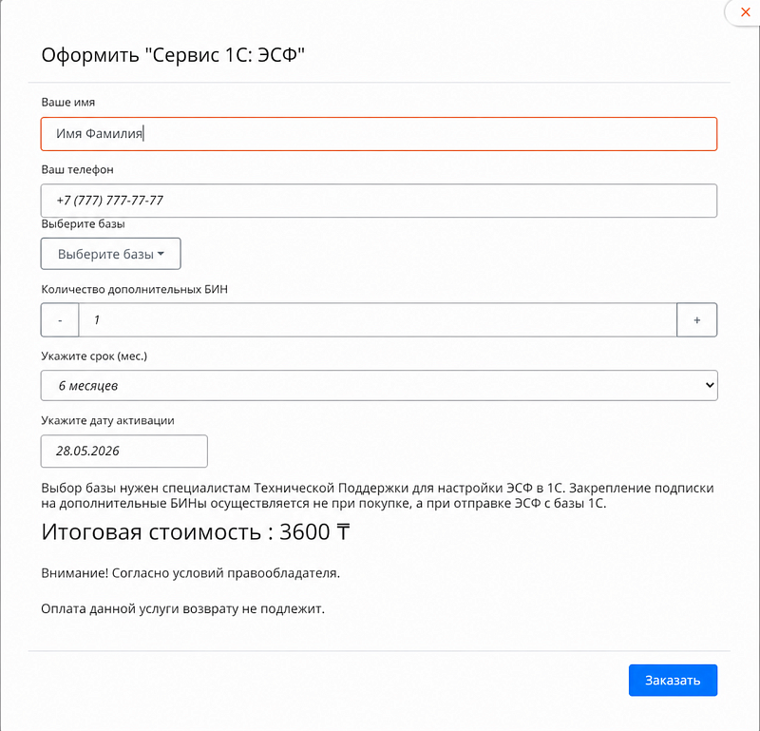Click the dialog title "Оформить Сервис 1С: ЭСФ"

(x=173, y=55)
